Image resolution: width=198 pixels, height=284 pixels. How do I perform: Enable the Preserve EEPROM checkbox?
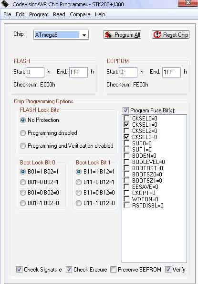113,270
